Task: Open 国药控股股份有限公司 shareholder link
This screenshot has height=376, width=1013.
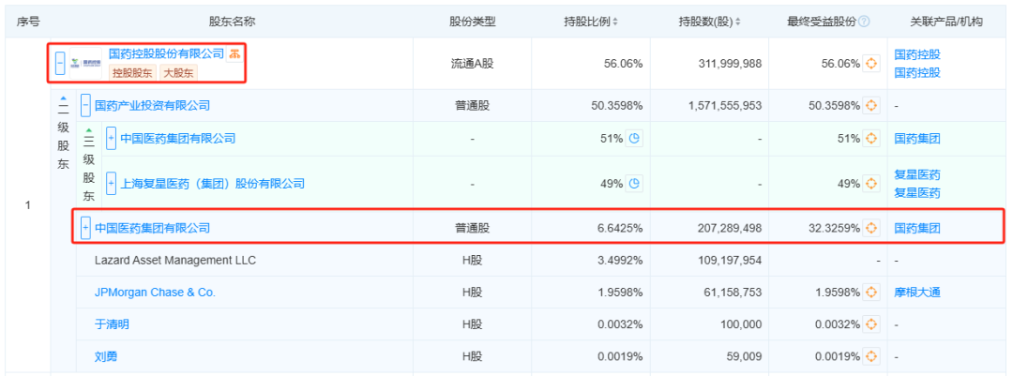Action: (x=166, y=53)
